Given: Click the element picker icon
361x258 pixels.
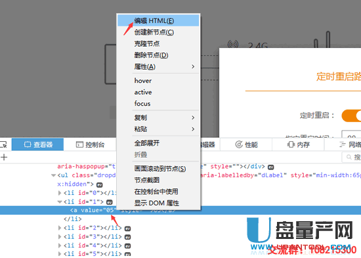Looking at the screenshot, I should [x=4, y=144].
